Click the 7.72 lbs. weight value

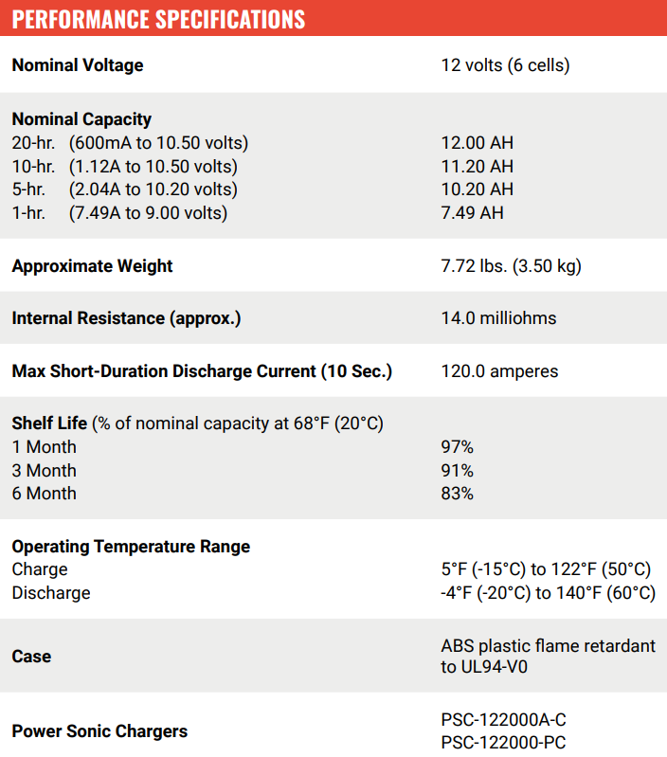[x=511, y=266]
